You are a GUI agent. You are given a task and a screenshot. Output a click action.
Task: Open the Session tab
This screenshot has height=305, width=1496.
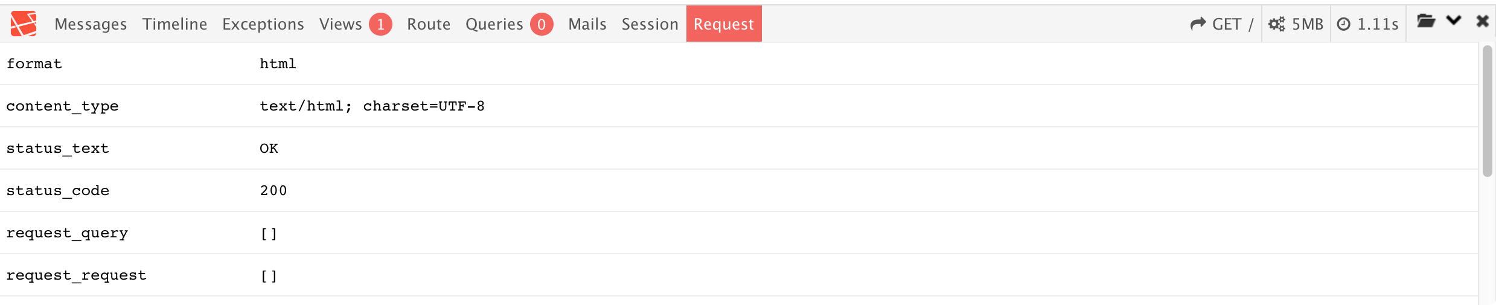click(650, 24)
